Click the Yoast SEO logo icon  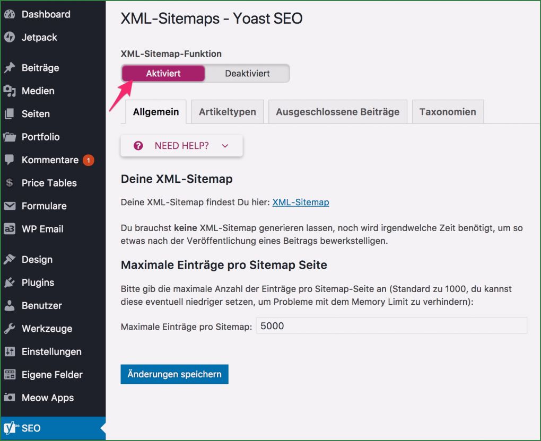click(9, 428)
